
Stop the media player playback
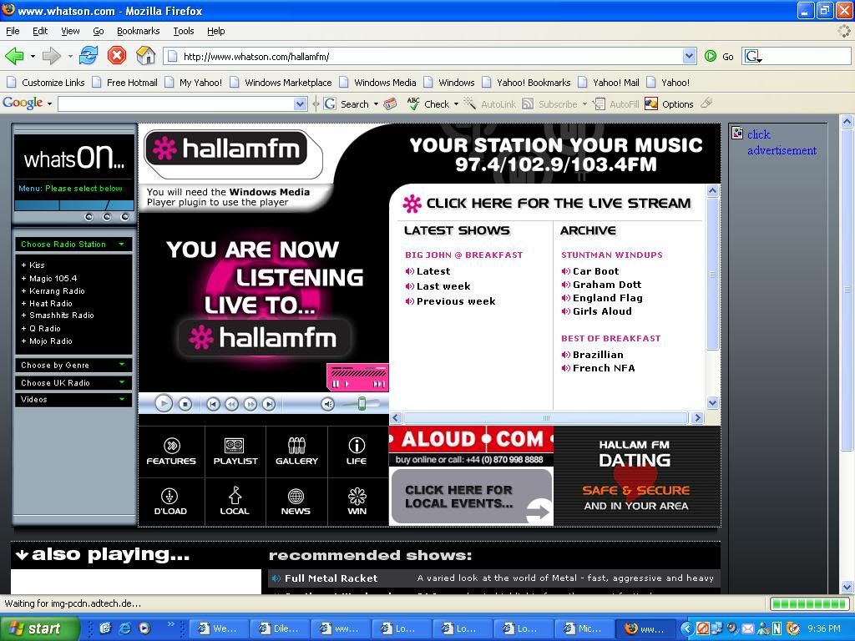click(185, 404)
